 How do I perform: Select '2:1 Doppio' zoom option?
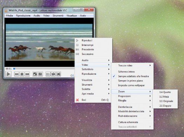point(165,106)
